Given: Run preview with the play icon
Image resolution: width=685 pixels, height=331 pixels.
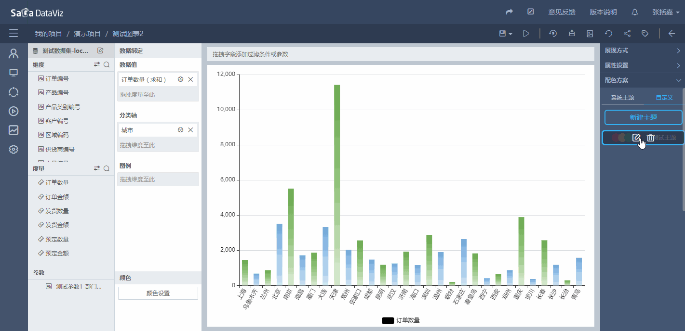Looking at the screenshot, I should 526,34.
